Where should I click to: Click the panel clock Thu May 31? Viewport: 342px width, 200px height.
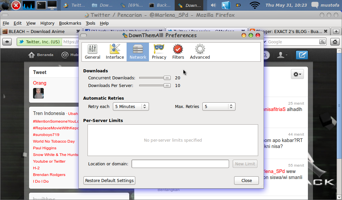click(x=286, y=5)
